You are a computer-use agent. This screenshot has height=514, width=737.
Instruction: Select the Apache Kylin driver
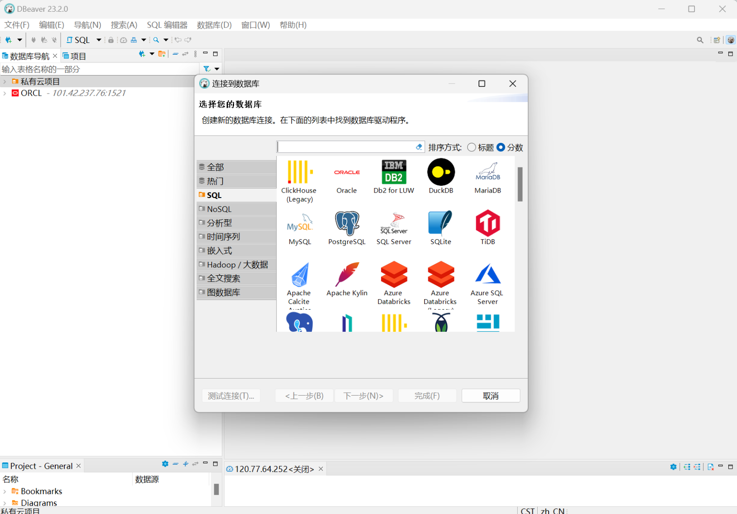(347, 279)
